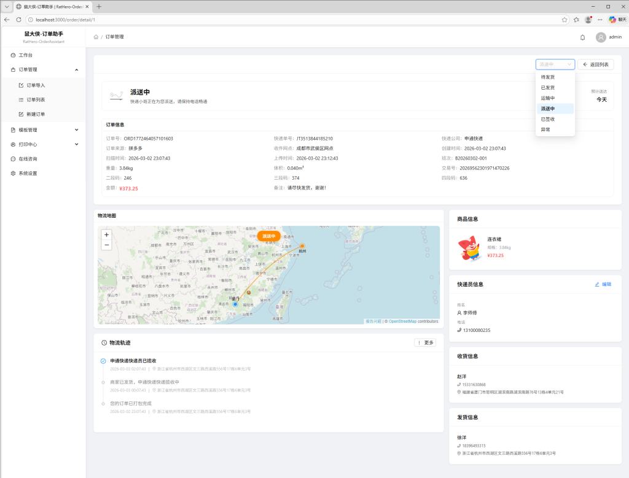Click the home breadcrumb icon

pos(96,37)
